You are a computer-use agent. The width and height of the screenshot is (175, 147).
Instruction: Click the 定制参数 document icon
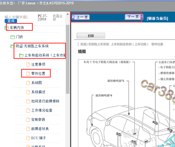pyautogui.click(x=28, y=120)
